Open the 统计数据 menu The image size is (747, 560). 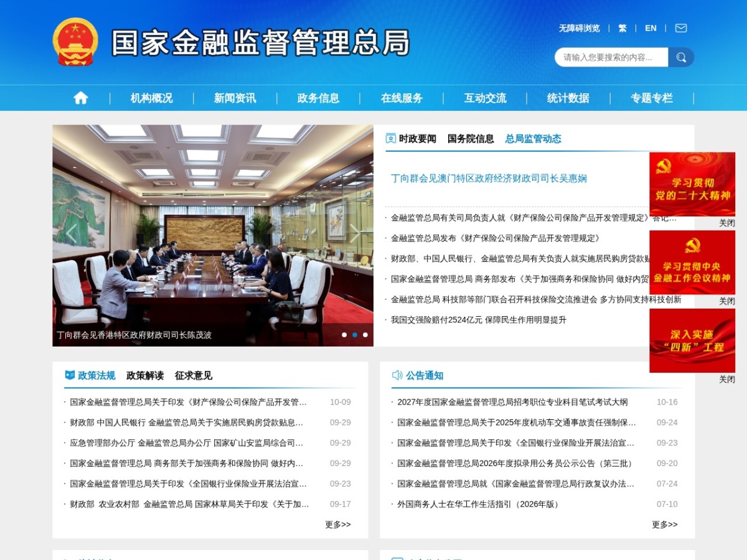[568, 98]
